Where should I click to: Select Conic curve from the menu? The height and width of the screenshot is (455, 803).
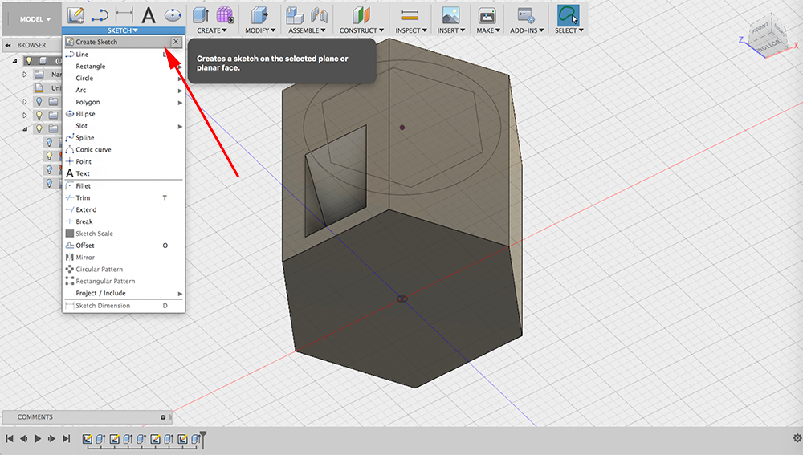coord(124,150)
